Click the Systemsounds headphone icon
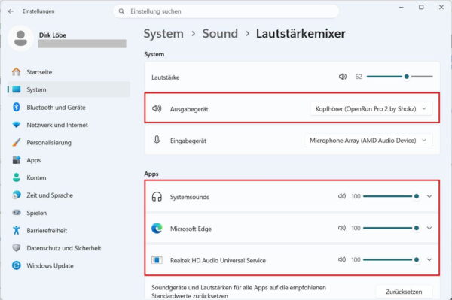This screenshot has width=452, height=300. pos(157,197)
